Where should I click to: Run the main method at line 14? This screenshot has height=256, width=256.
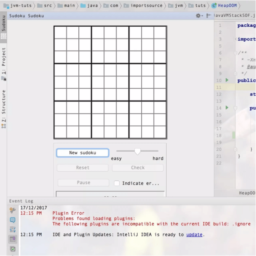tap(227, 108)
